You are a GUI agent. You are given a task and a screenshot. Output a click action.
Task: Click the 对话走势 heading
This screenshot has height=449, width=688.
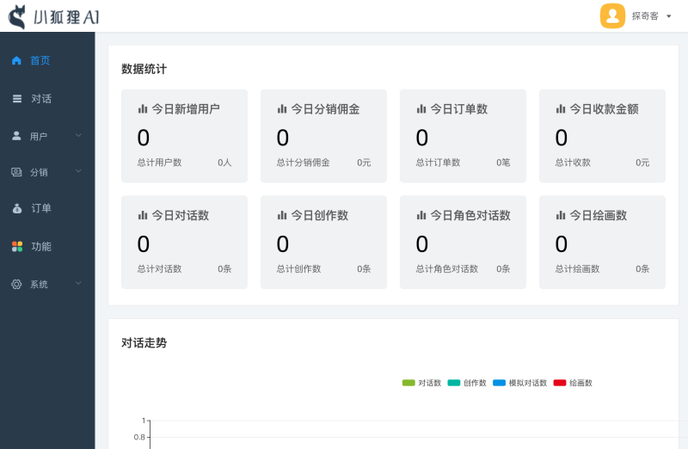click(144, 343)
